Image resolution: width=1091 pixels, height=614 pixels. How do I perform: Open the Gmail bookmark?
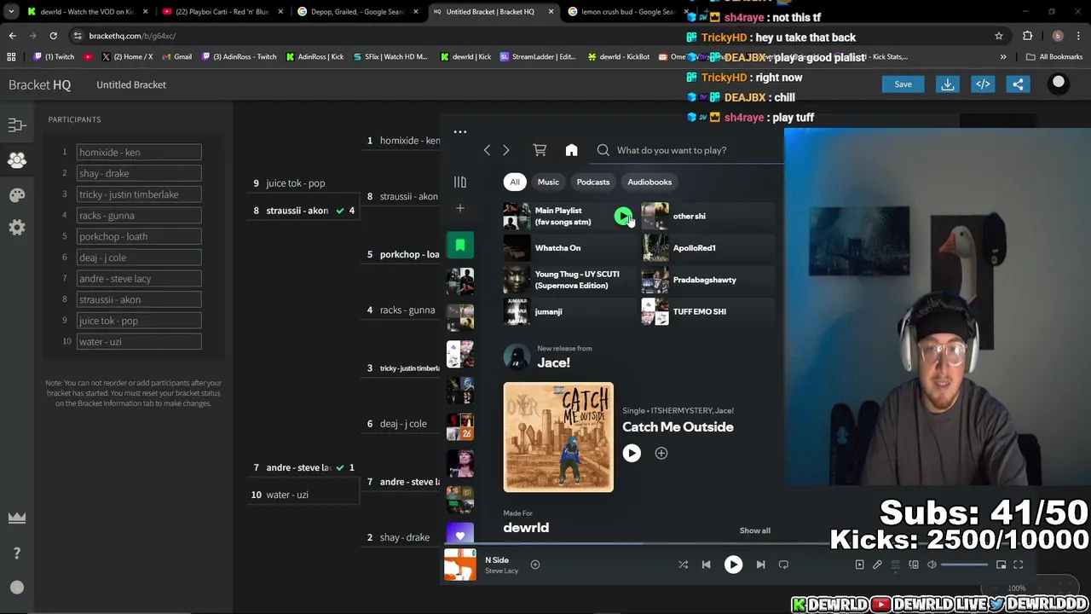[x=176, y=57]
